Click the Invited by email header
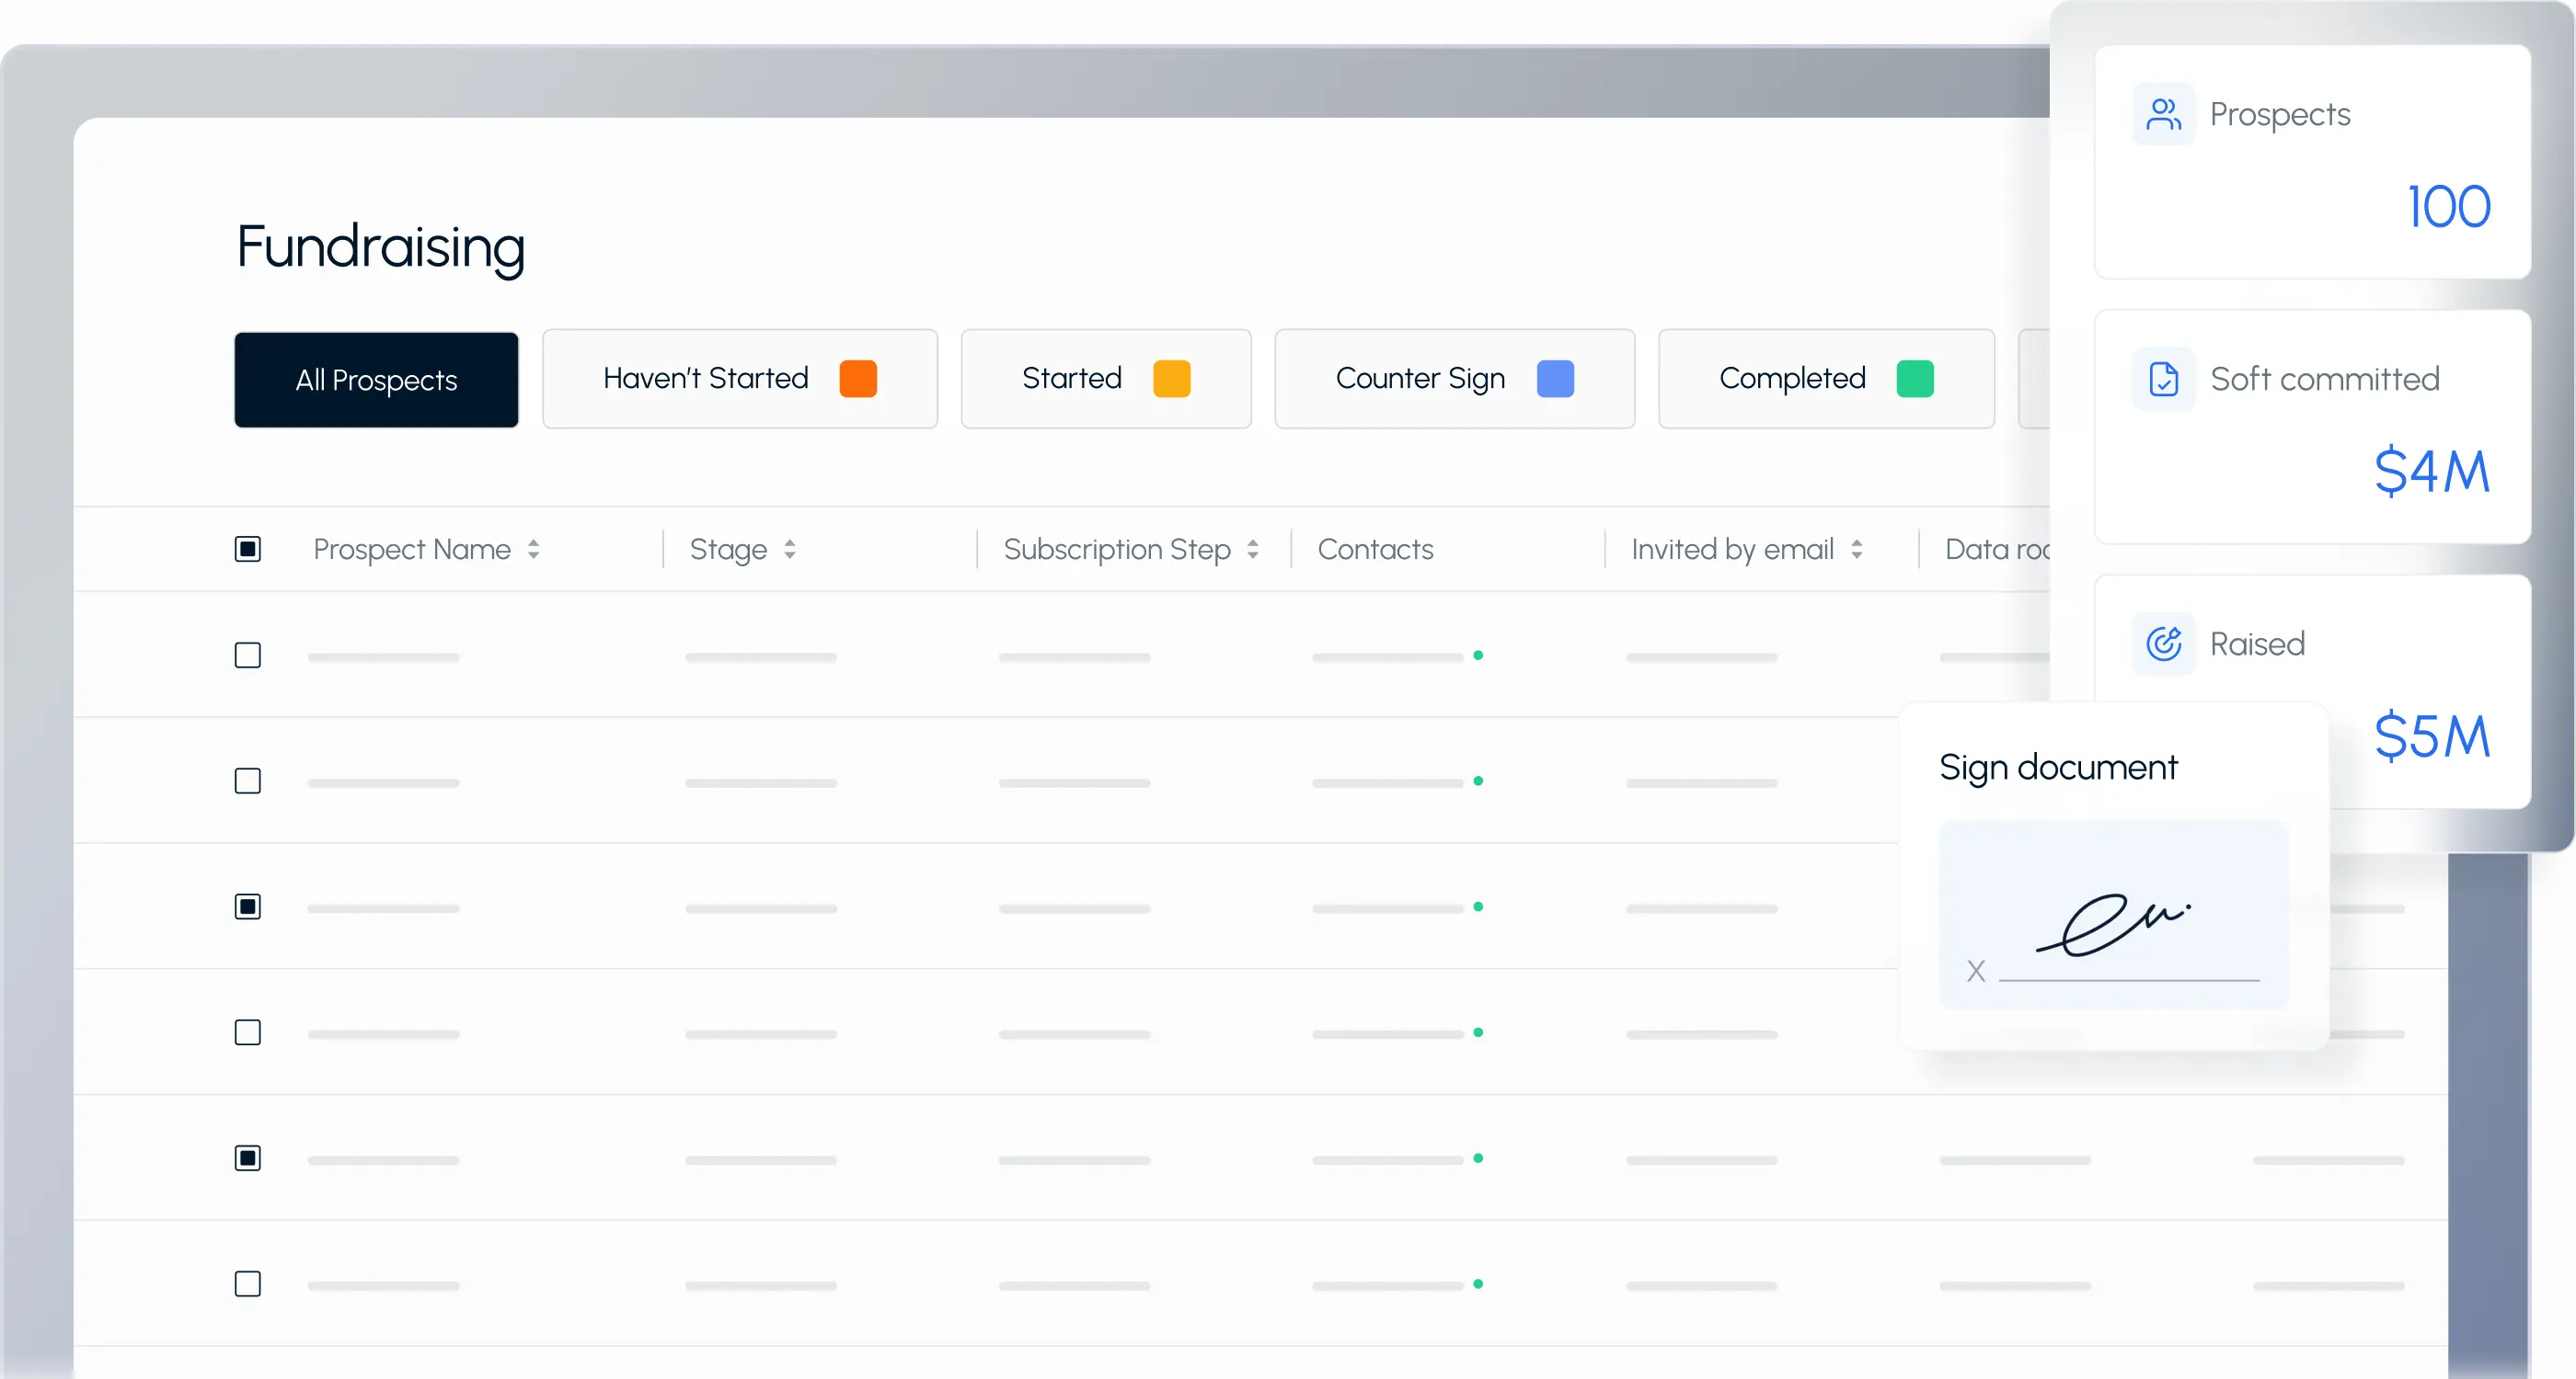Viewport: 2576px width, 1379px height. (x=1732, y=549)
